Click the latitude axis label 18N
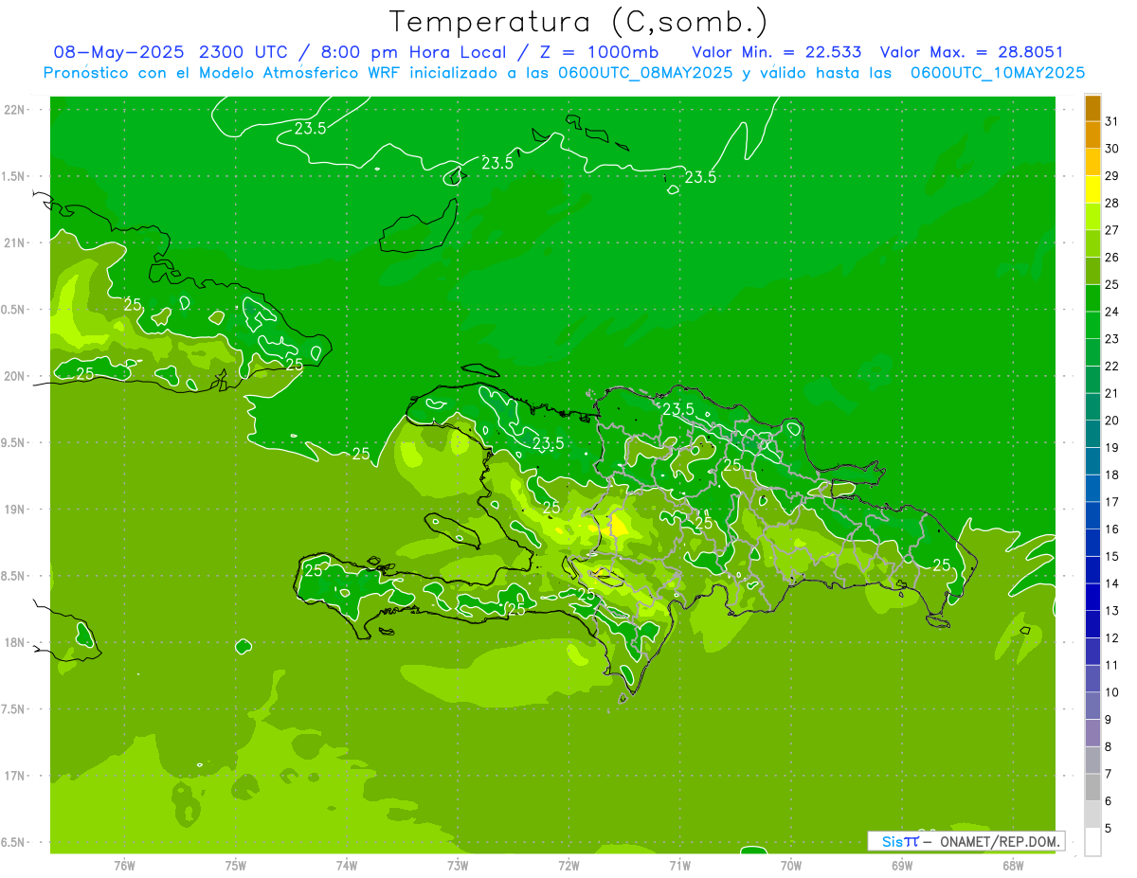The width and height of the screenshot is (1137, 878). pyautogui.click(x=15, y=642)
